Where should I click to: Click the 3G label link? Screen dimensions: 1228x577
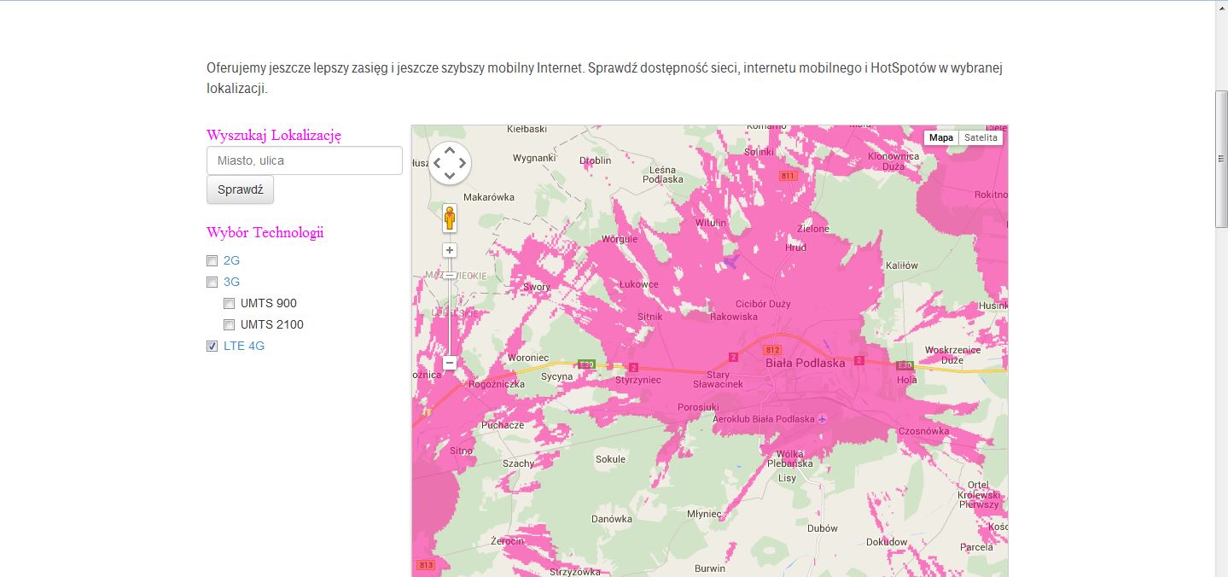pyautogui.click(x=231, y=282)
